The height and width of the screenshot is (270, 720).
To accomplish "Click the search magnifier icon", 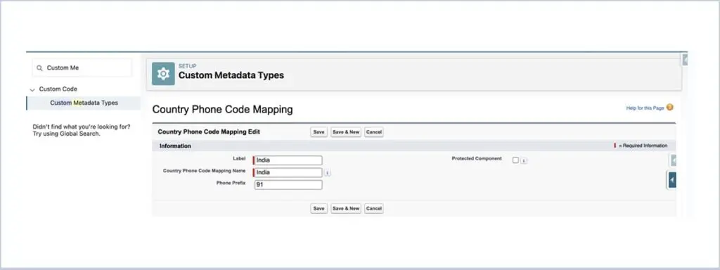I will pyautogui.click(x=39, y=68).
